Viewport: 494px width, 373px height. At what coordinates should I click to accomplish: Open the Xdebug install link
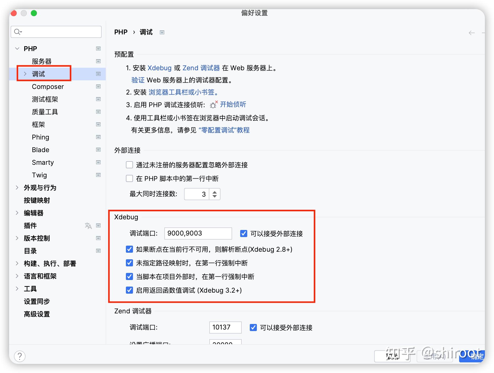[160, 68]
